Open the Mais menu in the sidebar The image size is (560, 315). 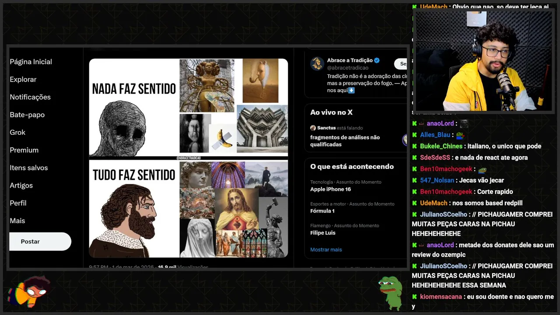(x=17, y=221)
